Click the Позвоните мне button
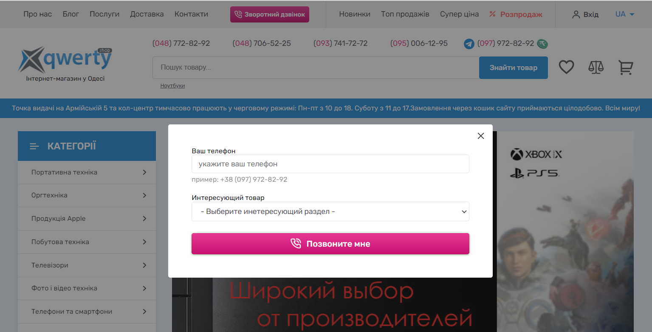 [x=330, y=244]
